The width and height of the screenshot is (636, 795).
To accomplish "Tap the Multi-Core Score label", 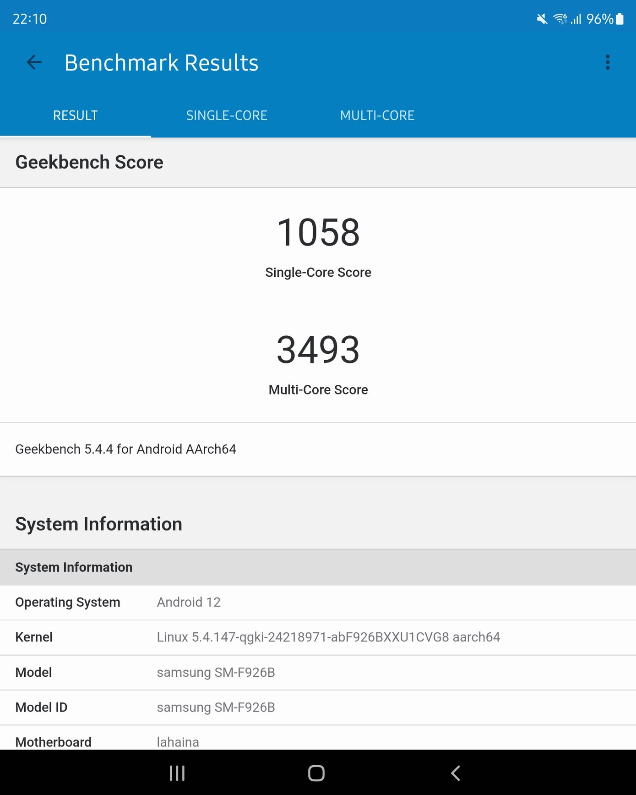I will (318, 389).
